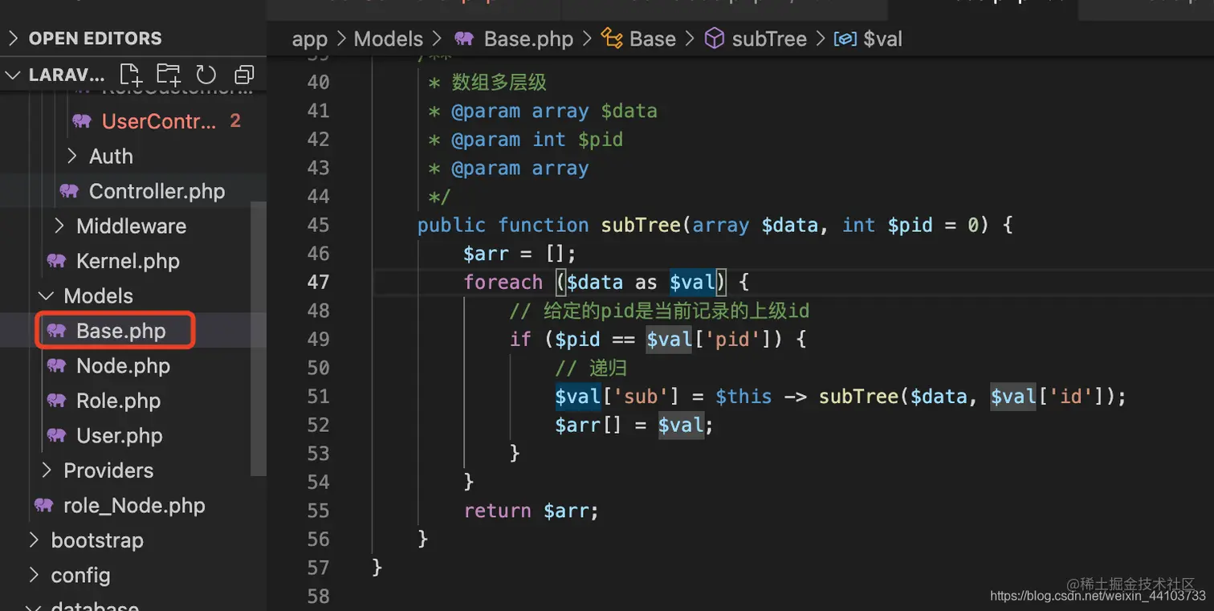Click the class symbol icon in breadcrumb
Viewport: 1214px width, 611px height.
(x=612, y=39)
